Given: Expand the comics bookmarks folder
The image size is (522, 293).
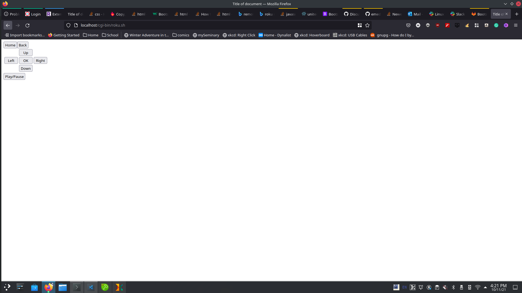Looking at the screenshot, I should (x=181, y=35).
